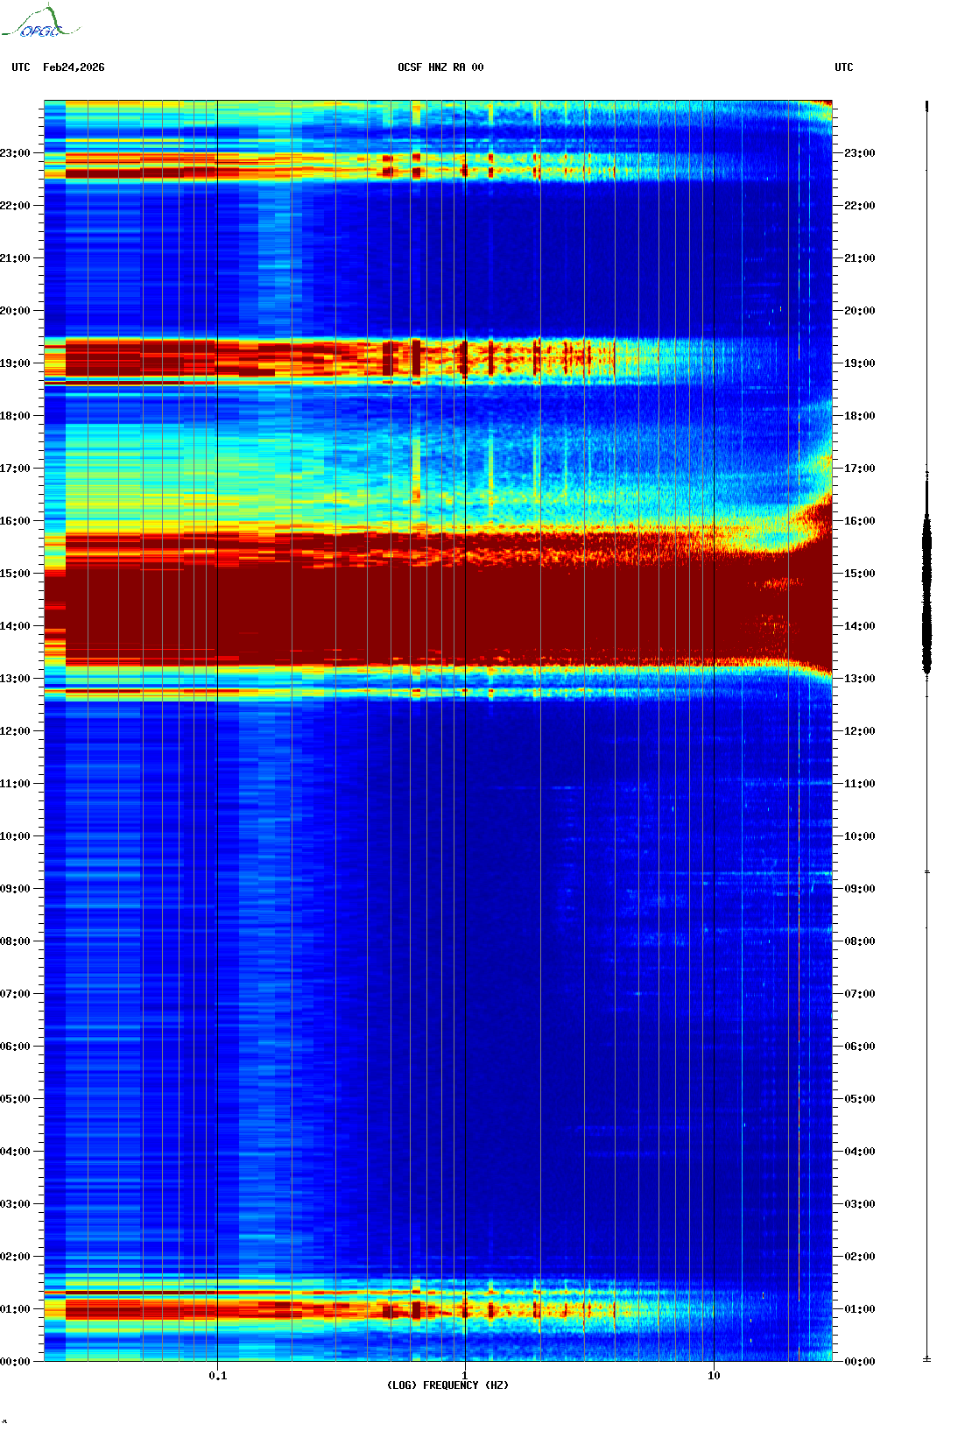The height and width of the screenshot is (1431, 965).
Task: Click the 14:00 label on the left time axis
Action: [15, 626]
